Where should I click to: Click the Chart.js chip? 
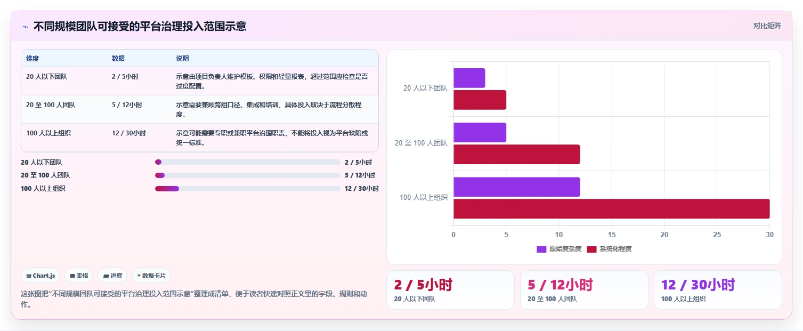point(40,276)
